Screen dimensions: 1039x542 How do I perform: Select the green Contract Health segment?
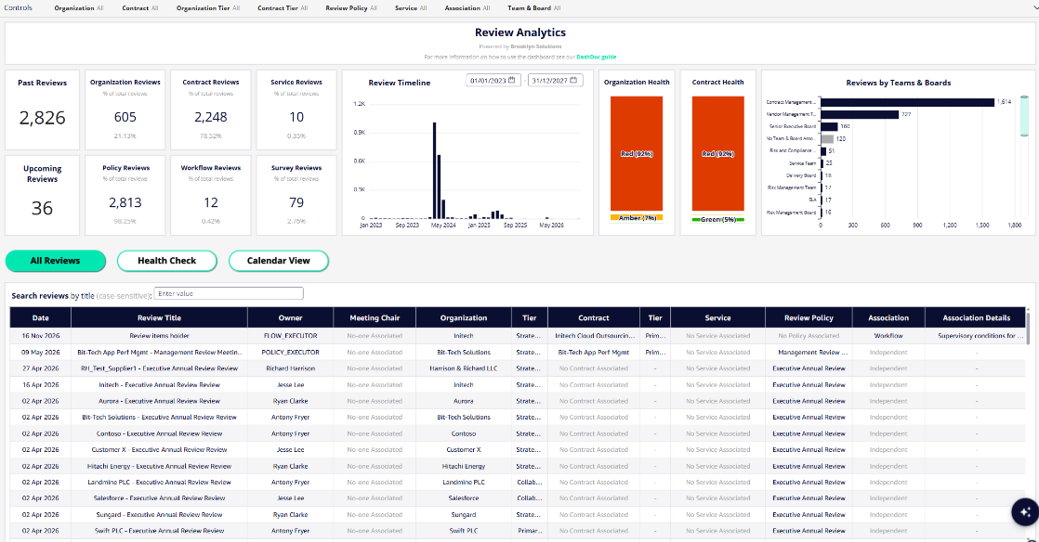[x=718, y=219]
